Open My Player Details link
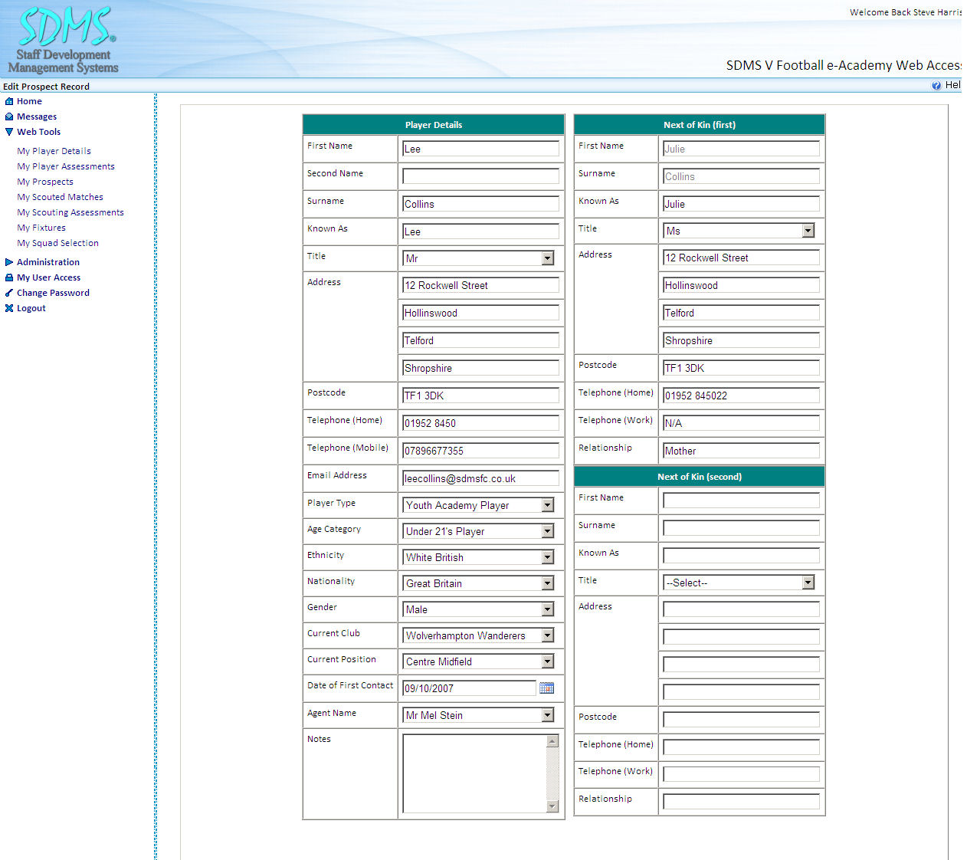This screenshot has width=967, height=860. (54, 151)
